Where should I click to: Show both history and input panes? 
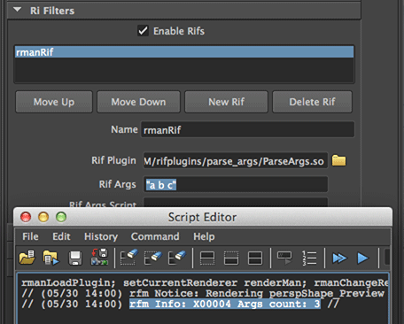click(x=255, y=258)
